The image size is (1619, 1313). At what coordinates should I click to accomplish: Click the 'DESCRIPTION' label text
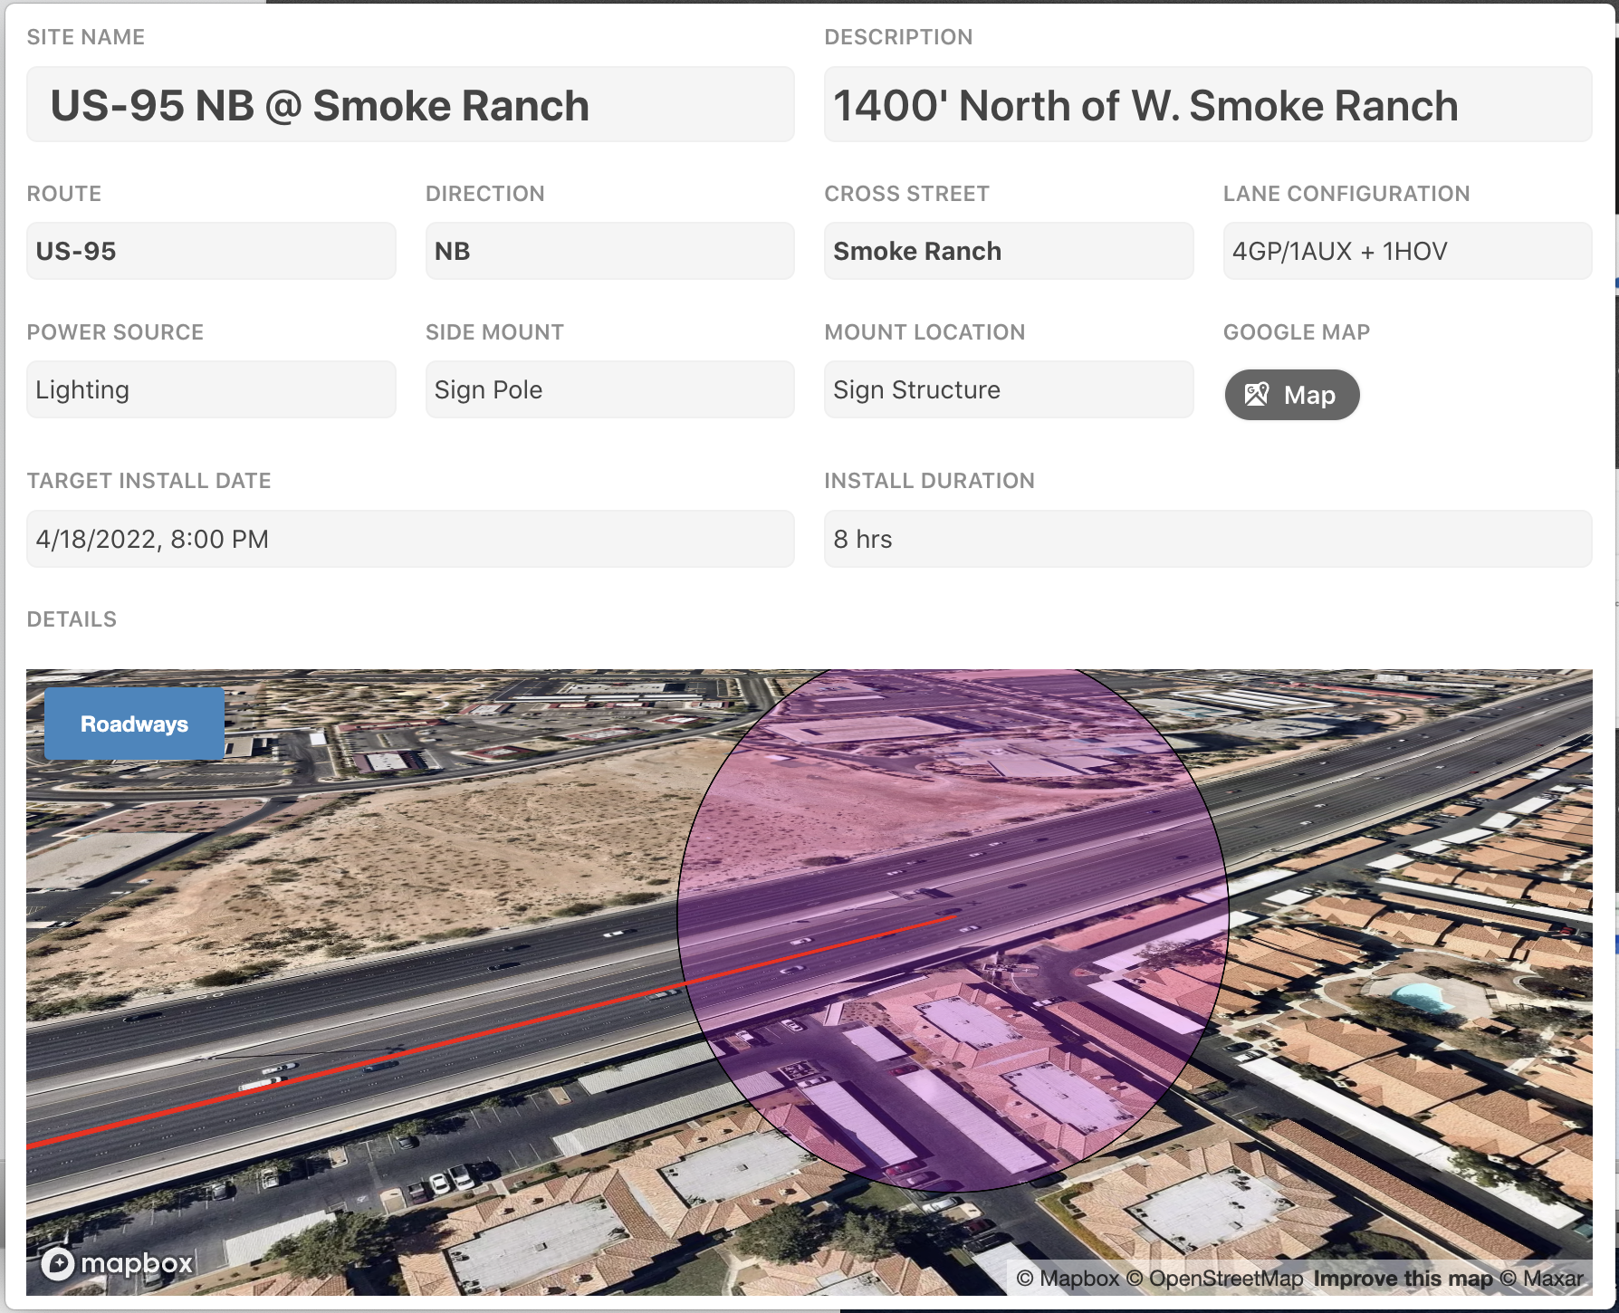pyautogui.click(x=898, y=37)
